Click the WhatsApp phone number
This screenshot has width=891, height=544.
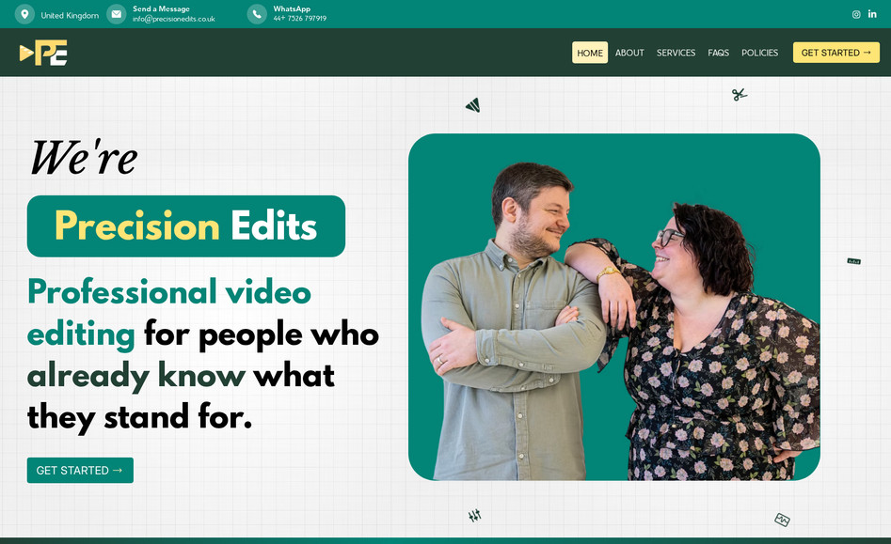[299, 19]
